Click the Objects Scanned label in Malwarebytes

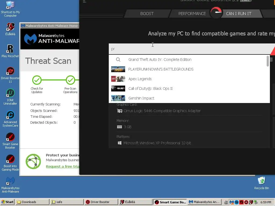click(44, 111)
